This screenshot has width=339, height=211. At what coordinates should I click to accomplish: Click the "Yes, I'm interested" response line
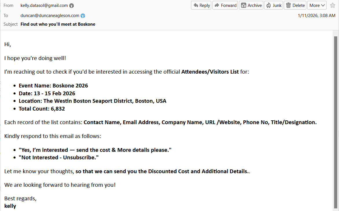pyautogui.click(x=95, y=150)
